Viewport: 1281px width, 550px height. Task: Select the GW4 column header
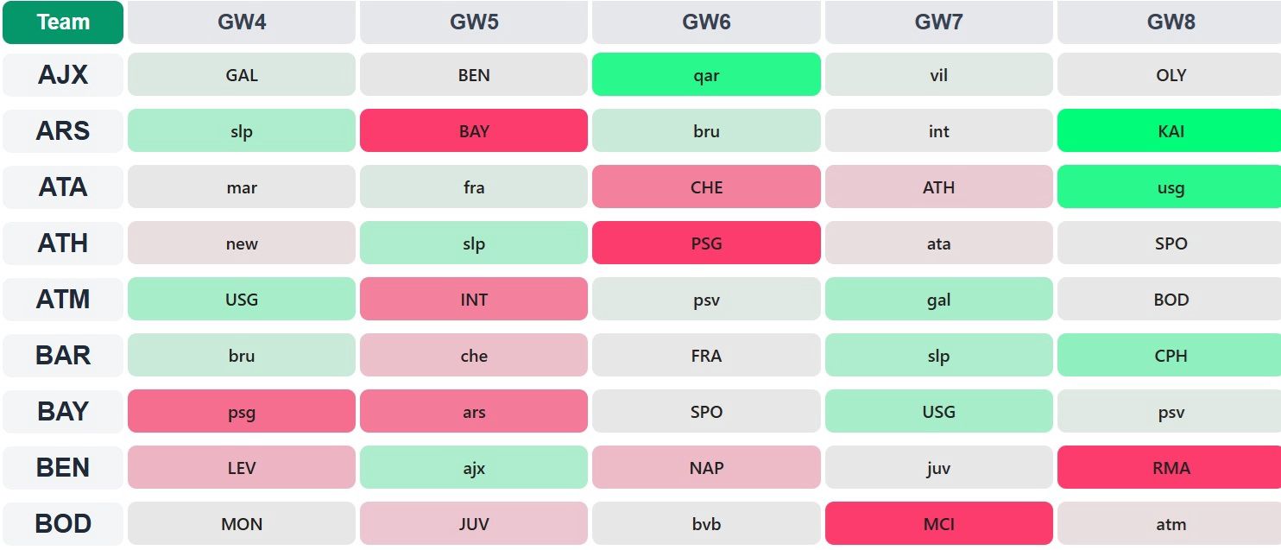pos(242,22)
